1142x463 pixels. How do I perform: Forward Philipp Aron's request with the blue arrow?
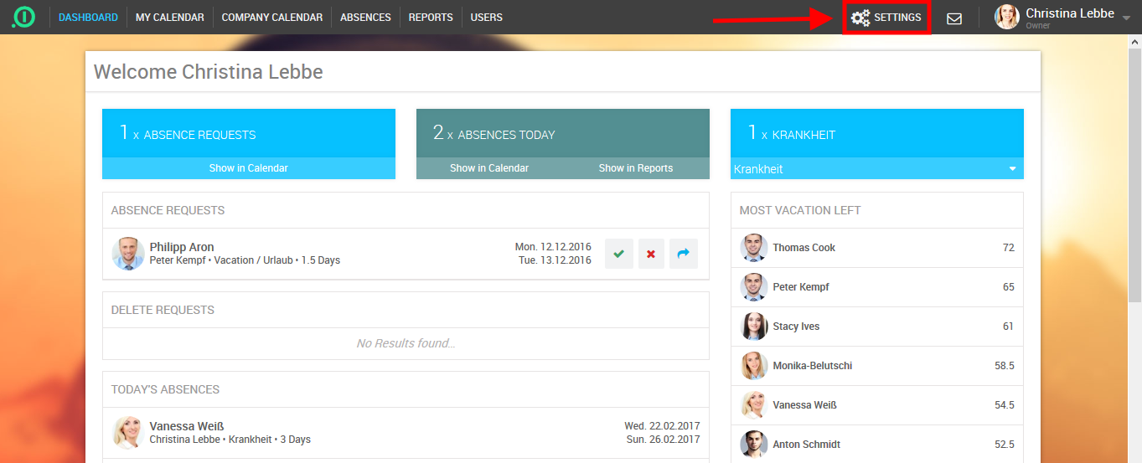(x=683, y=254)
